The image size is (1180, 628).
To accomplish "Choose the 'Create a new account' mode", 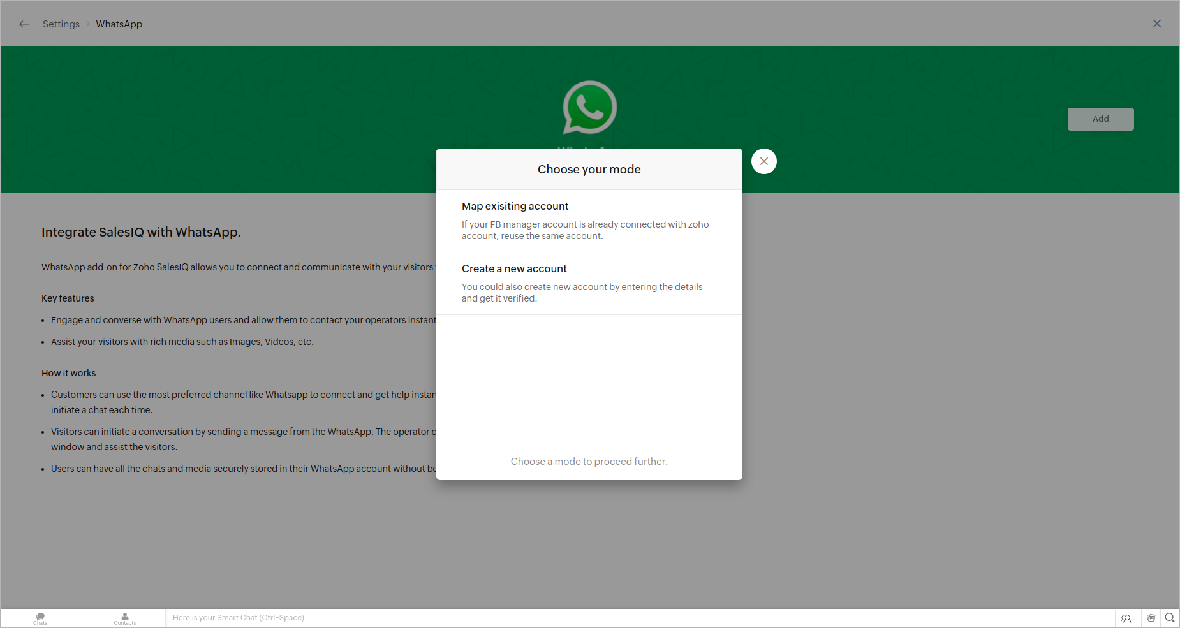I will click(589, 283).
